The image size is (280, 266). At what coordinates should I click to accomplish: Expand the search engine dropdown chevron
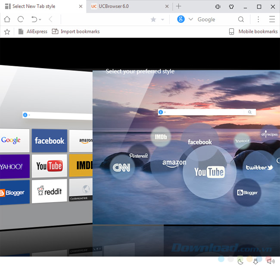point(191,19)
